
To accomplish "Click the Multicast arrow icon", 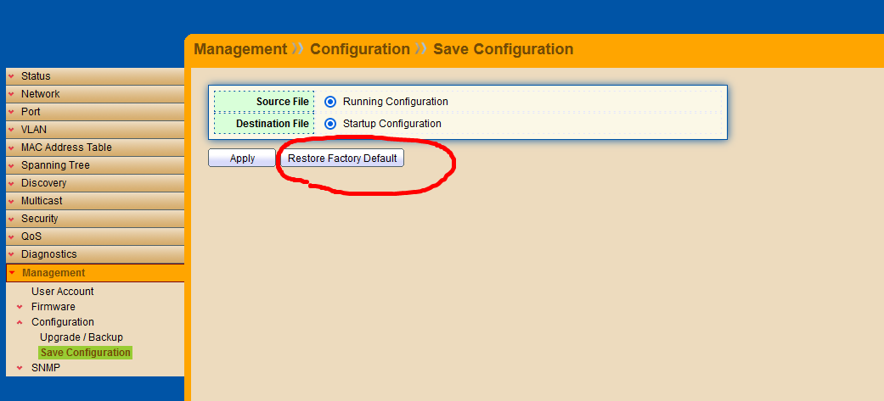I will (x=12, y=201).
